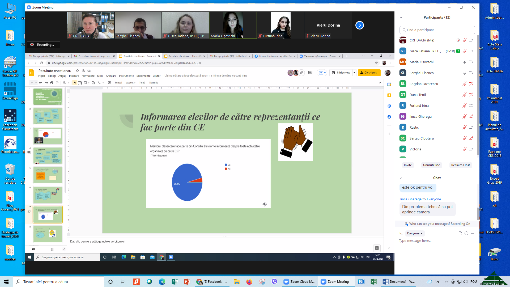Collapse the Chat panel chevron
The image size is (510, 287).
(x=401, y=178)
